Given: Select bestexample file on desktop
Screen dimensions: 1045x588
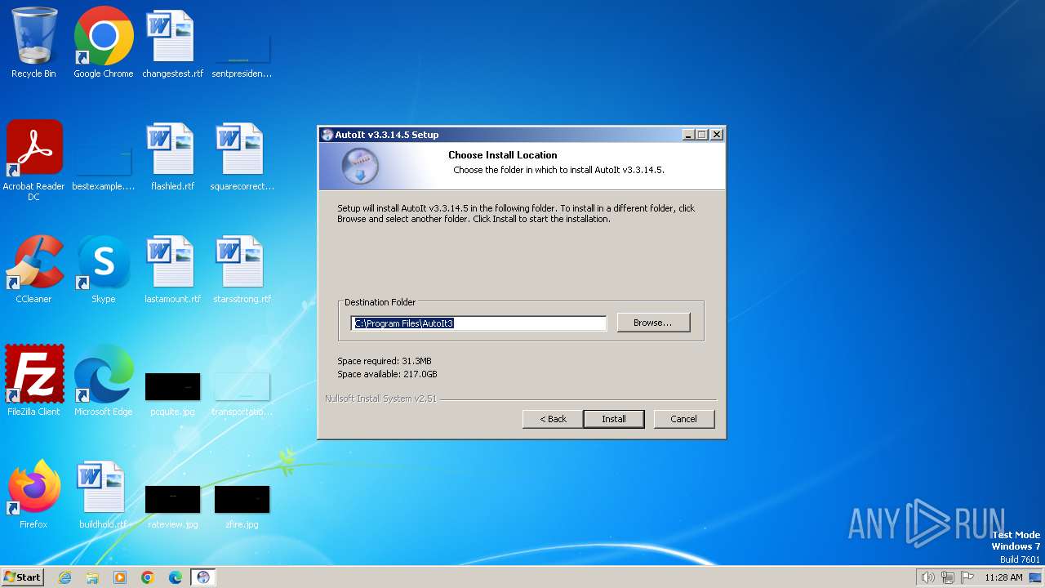Looking at the screenshot, I should tap(104, 167).
